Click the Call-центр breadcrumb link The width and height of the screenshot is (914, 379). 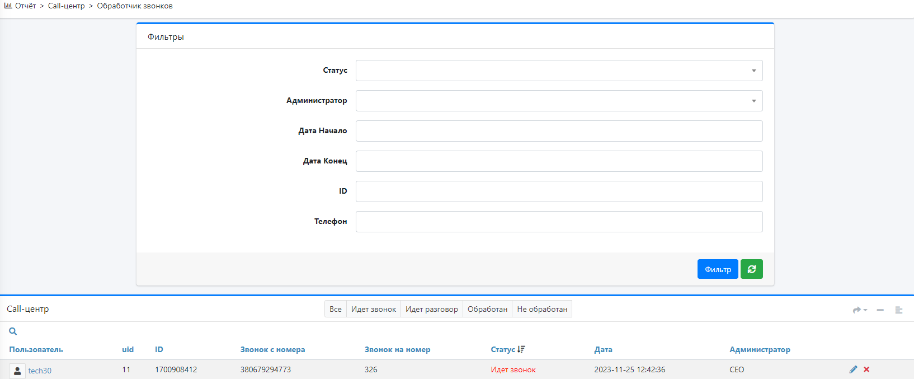(66, 6)
